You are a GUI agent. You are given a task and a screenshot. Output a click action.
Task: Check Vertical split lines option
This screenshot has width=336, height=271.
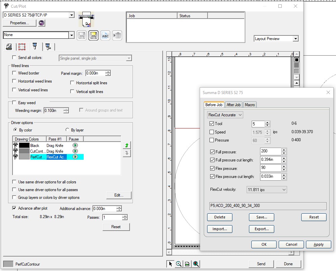pos(72,92)
